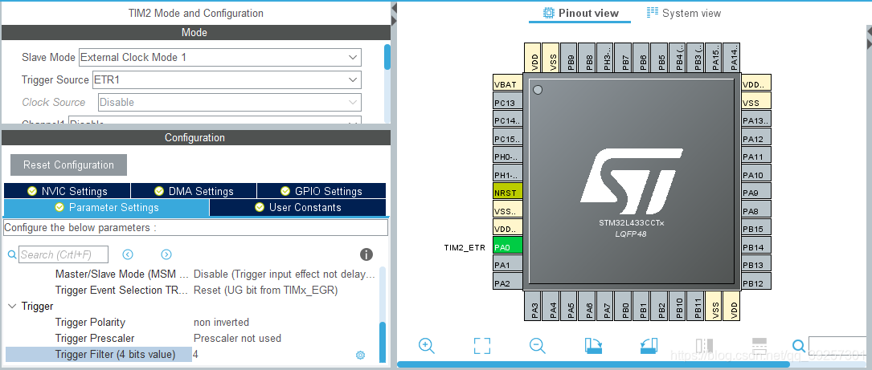This screenshot has height=370, width=872.
Task: Collapse the left panel via top arrow
Action: click(x=394, y=8)
